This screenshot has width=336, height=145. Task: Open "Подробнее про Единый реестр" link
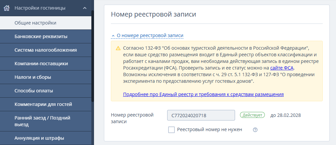click(x=203, y=94)
